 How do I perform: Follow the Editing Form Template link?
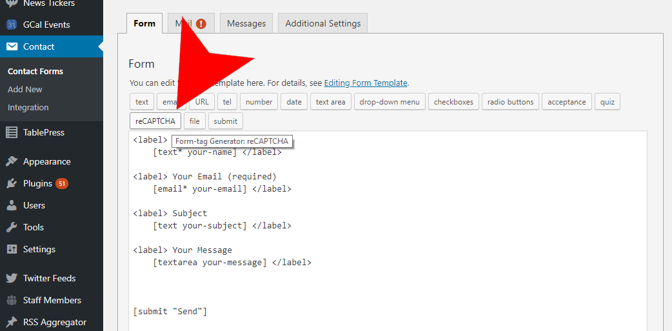pos(366,83)
